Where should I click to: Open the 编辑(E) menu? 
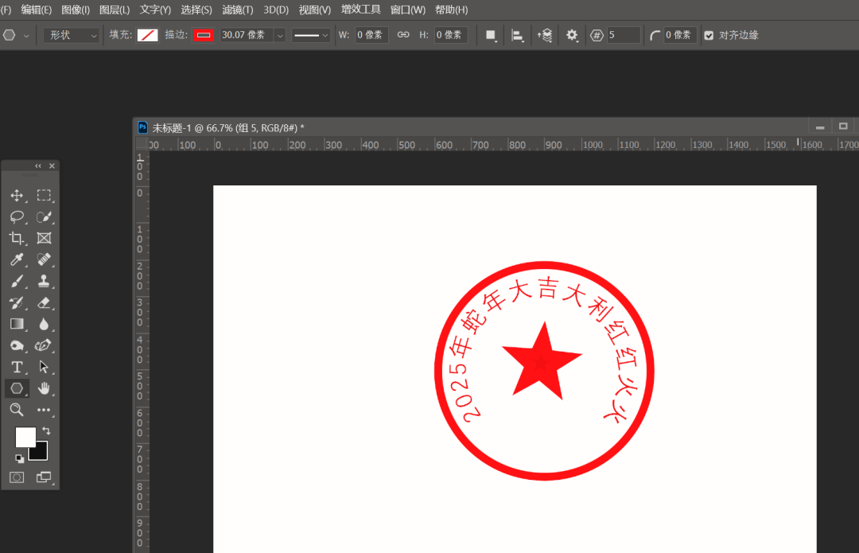(x=36, y=10)
